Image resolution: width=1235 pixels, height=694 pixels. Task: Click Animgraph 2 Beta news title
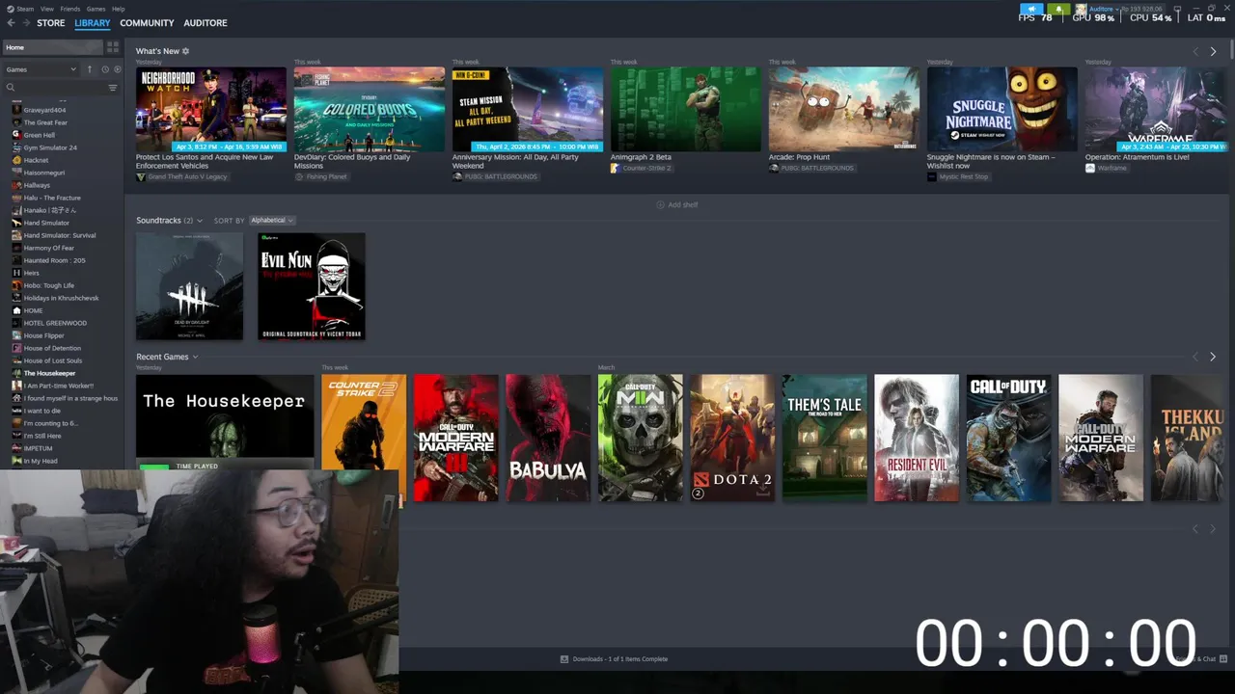point(641,157)
